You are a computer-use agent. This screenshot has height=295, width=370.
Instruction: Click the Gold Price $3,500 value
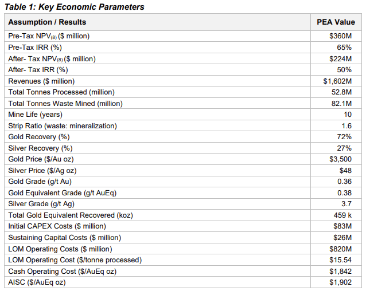[x=340, y=159]
